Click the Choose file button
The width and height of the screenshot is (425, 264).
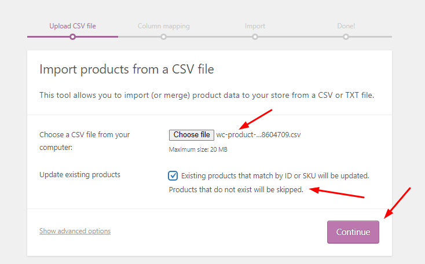pos(191,135)
